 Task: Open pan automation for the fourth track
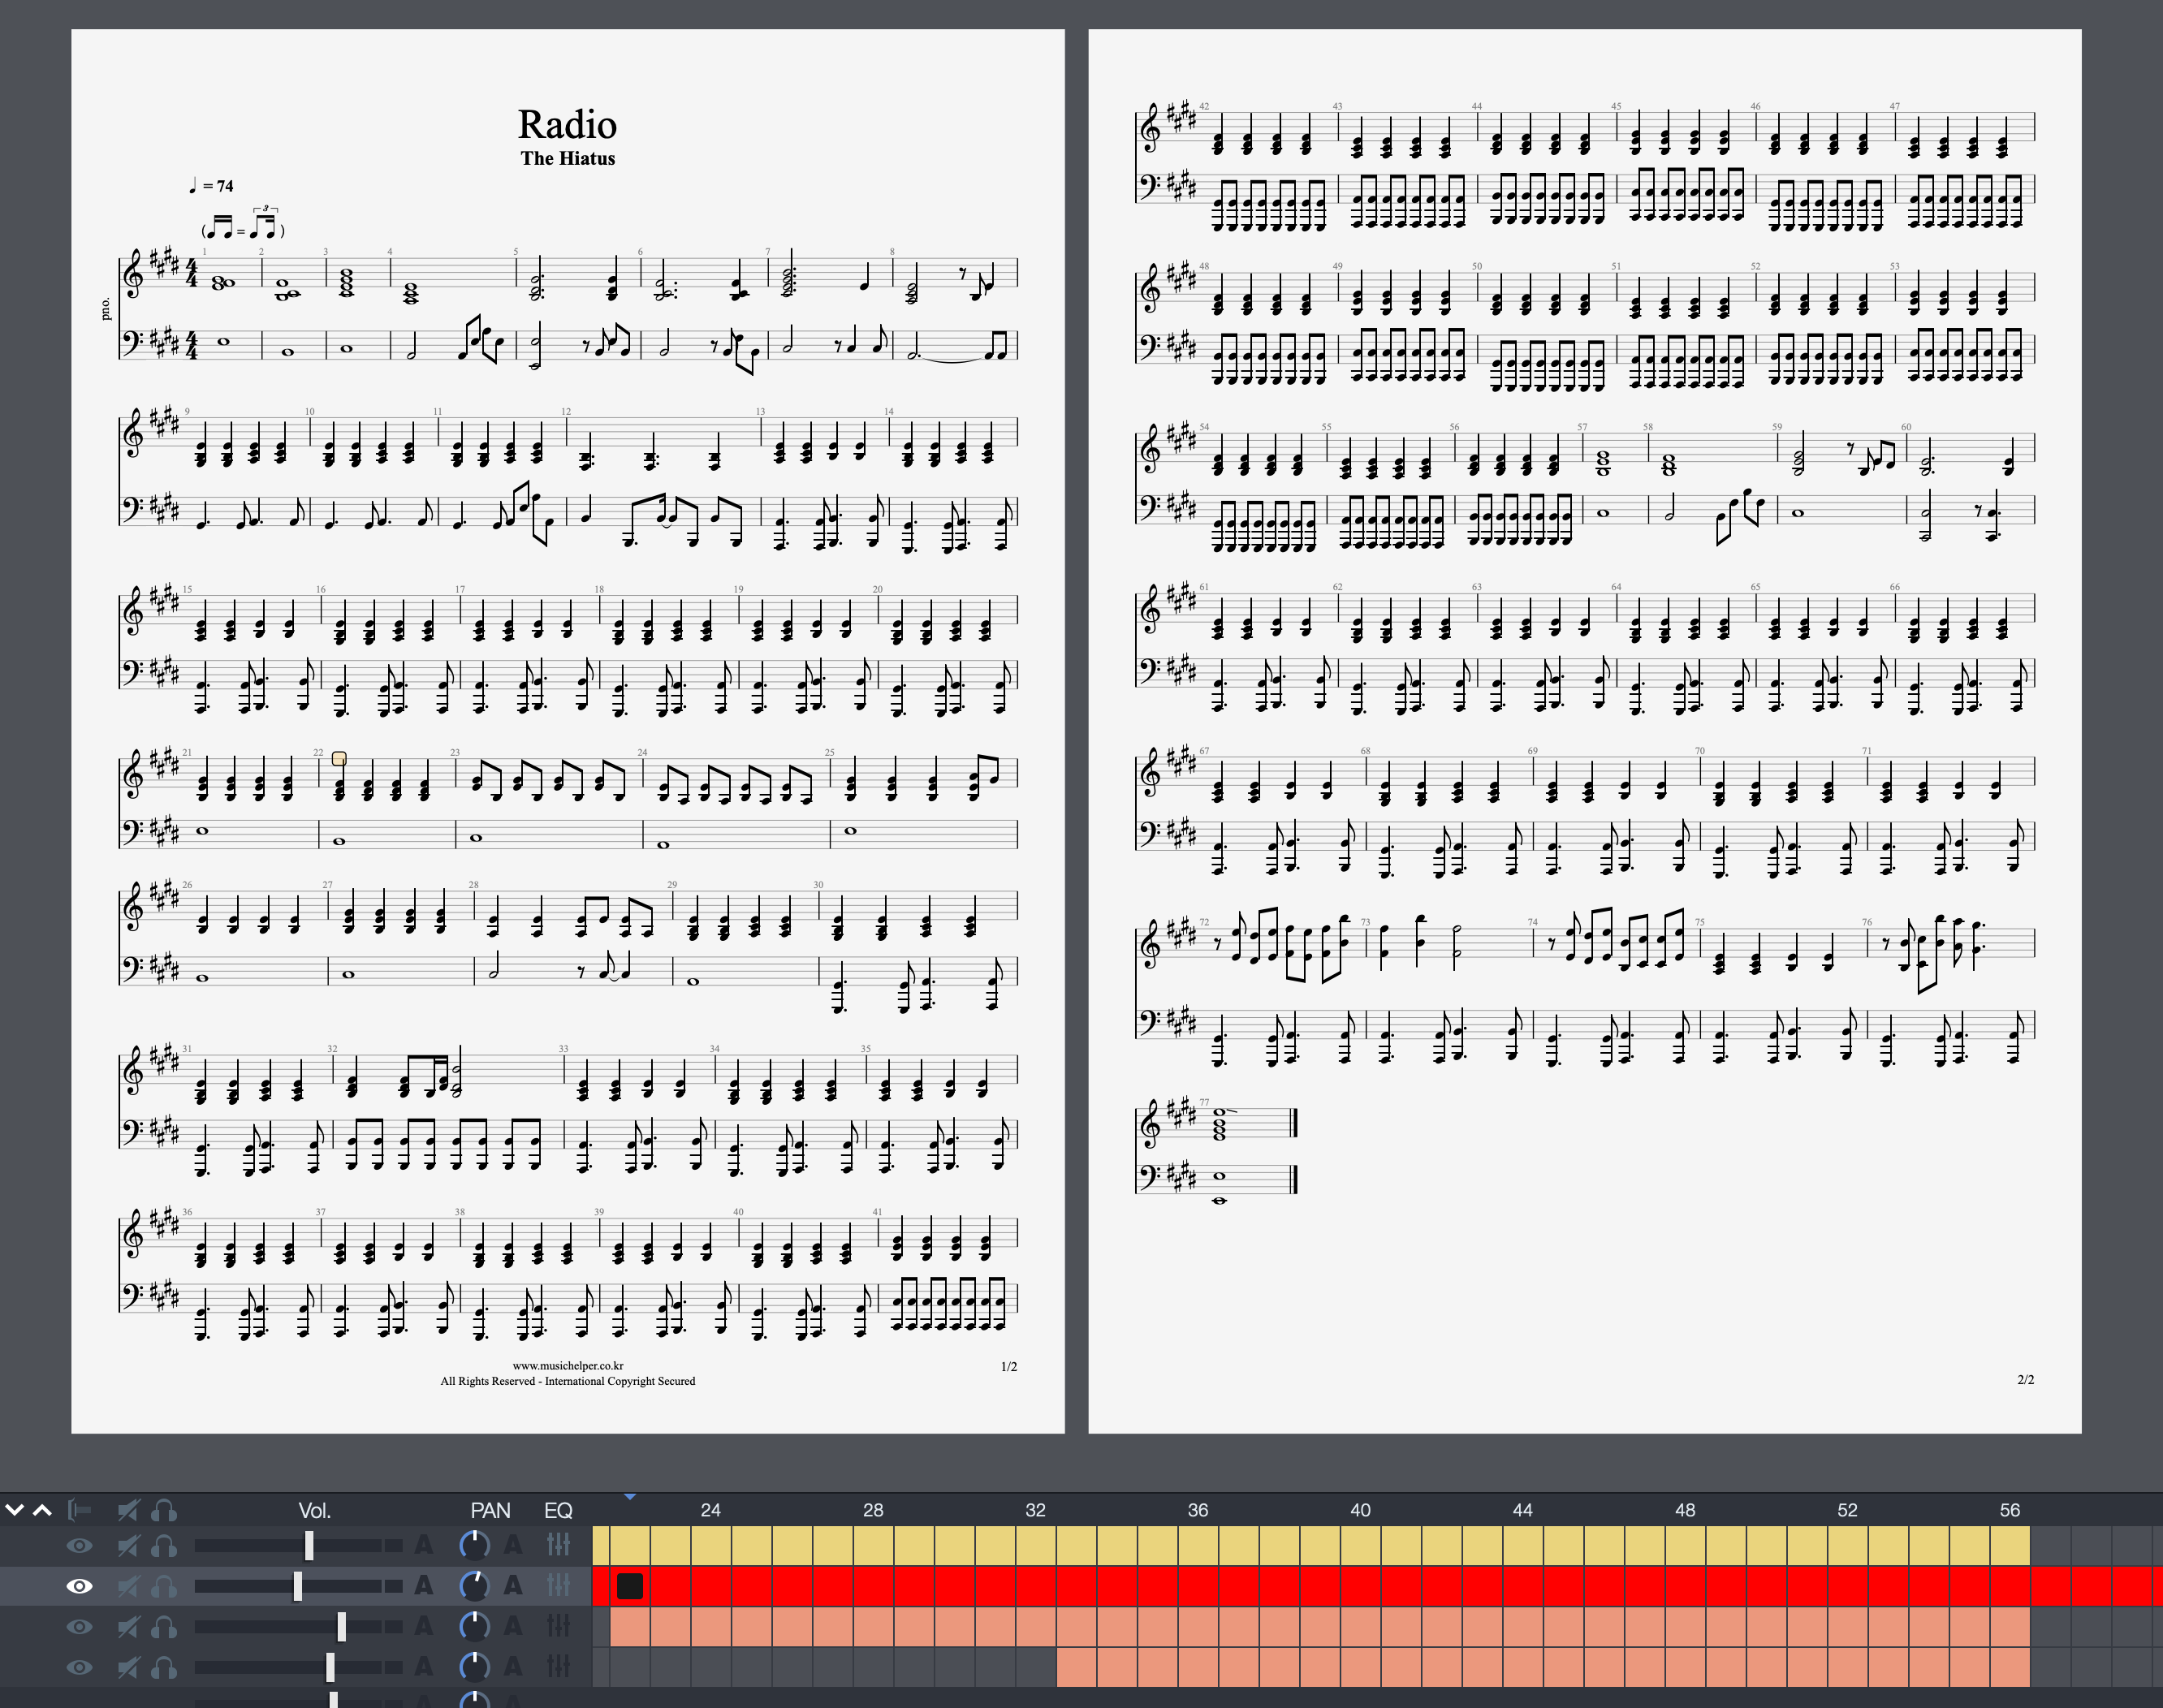tap(513, 1667)
